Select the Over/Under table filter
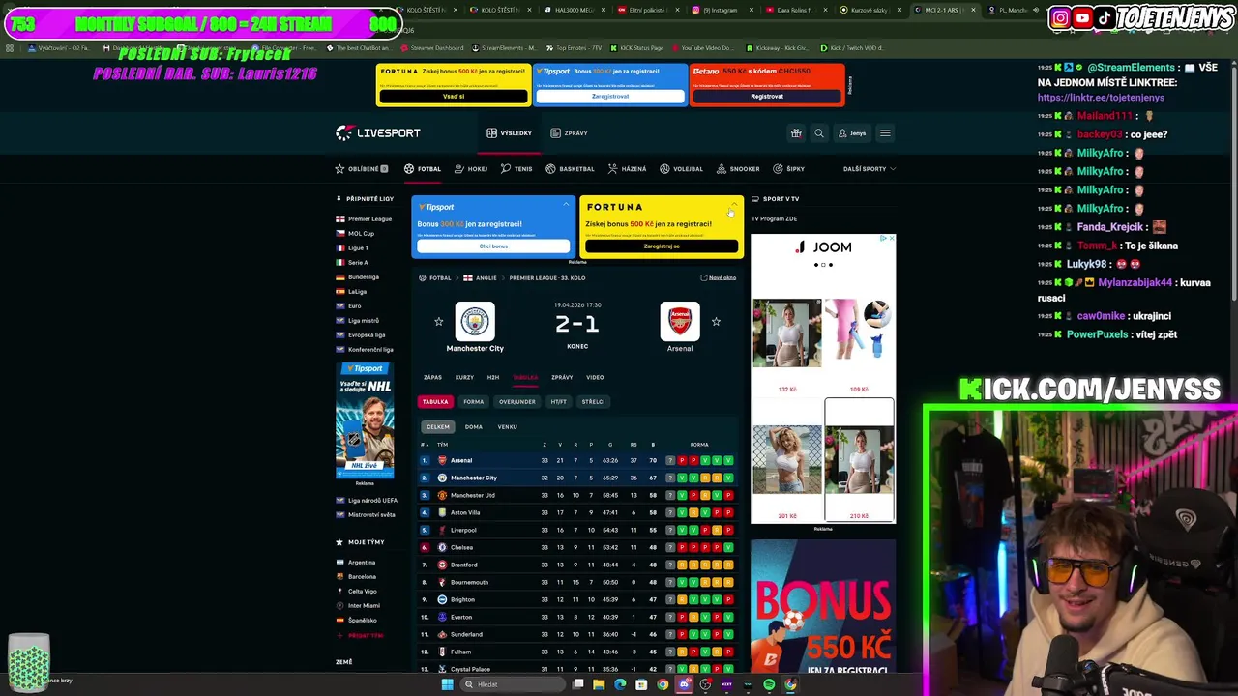Image resolution: width=1238 pixels, height=696 pixels. coord(517,402)
